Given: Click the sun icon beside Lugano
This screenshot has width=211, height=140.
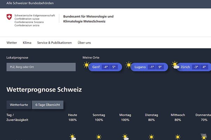Looking at the screenshot, I should 128,65.
